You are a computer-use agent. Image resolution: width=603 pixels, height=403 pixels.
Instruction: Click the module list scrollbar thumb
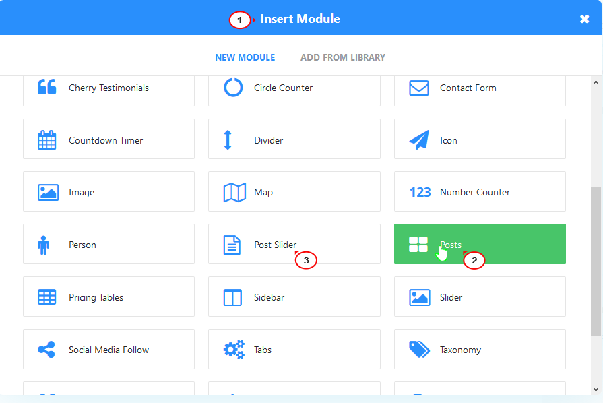pos(596,261)
